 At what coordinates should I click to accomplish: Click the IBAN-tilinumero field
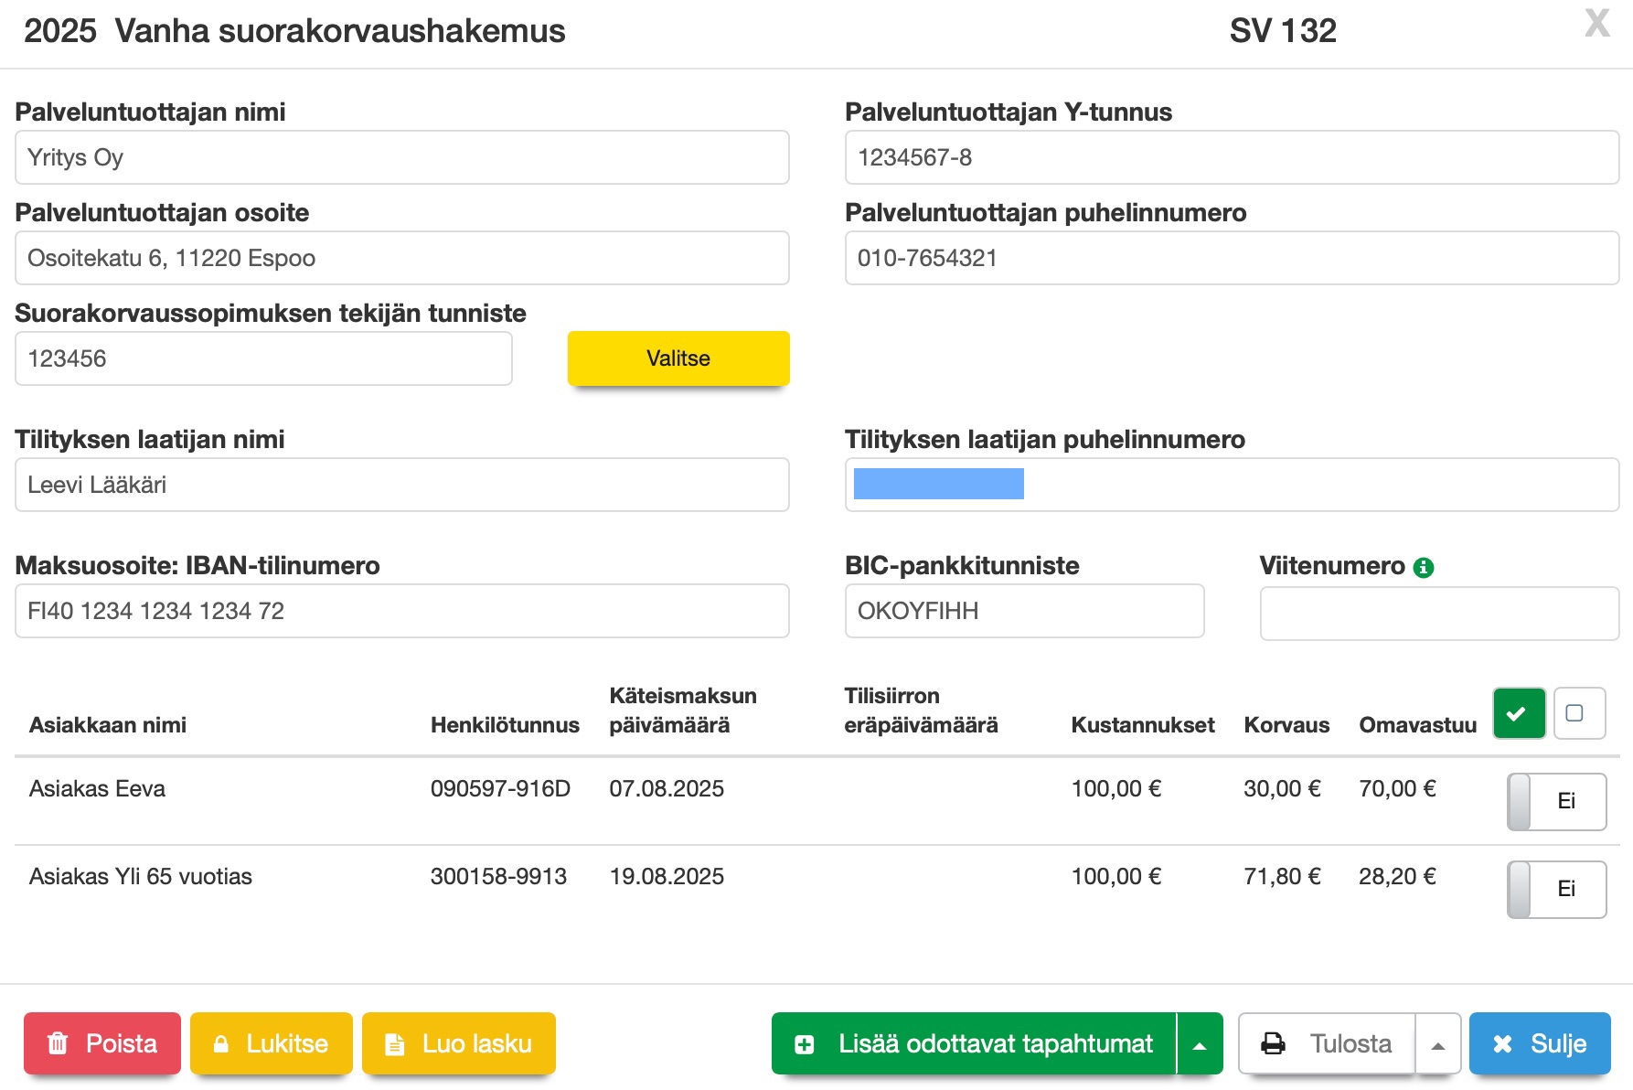click(x=401, y=611)
